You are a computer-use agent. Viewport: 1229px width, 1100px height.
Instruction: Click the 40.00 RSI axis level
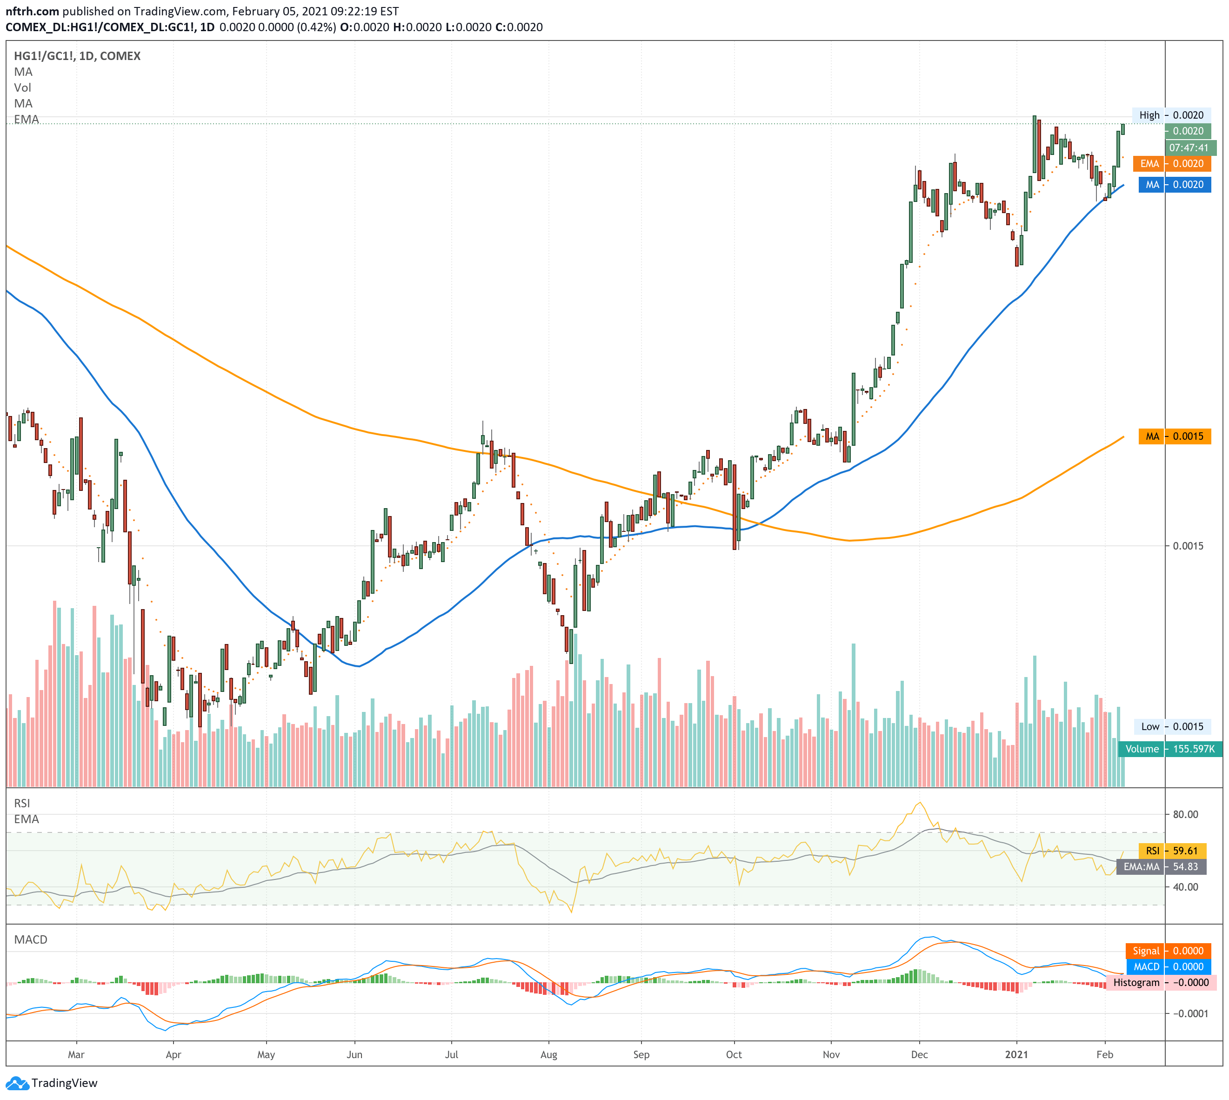click(x=1185, y=886)
